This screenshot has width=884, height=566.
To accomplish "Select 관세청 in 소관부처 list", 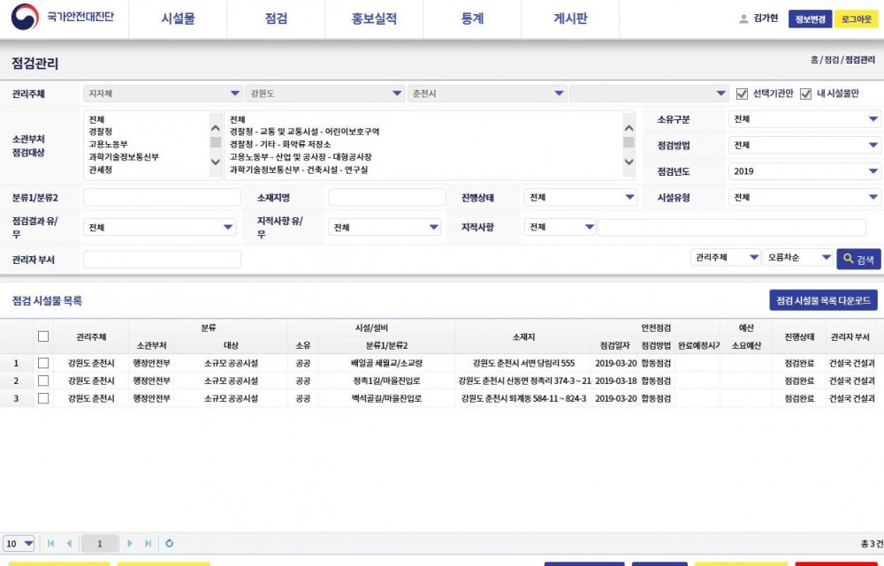I will click(101, 170).
